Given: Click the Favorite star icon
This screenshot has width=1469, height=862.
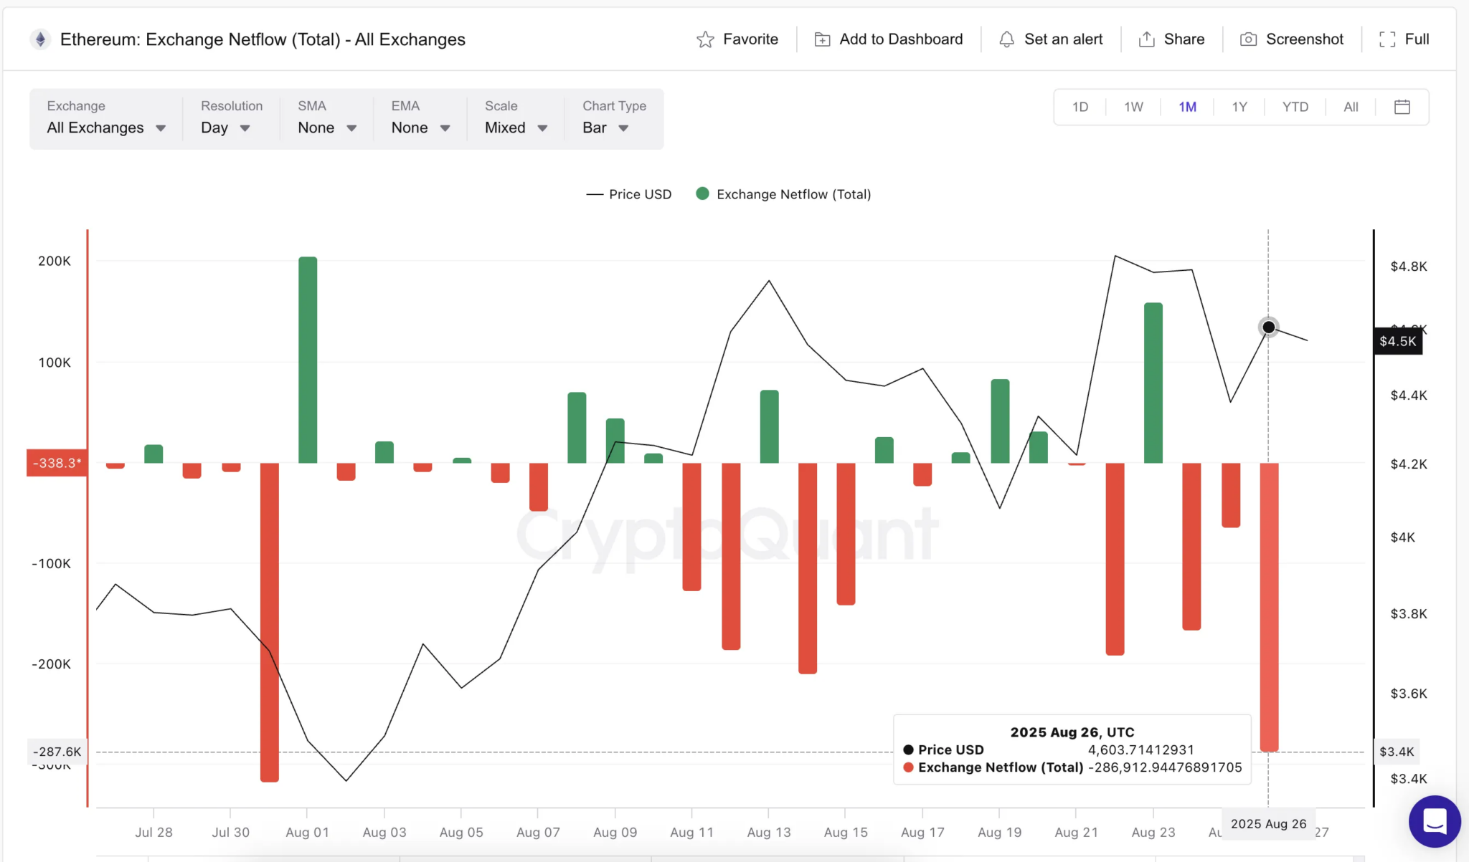Looking at the screenshot, I should pos(705,39).
